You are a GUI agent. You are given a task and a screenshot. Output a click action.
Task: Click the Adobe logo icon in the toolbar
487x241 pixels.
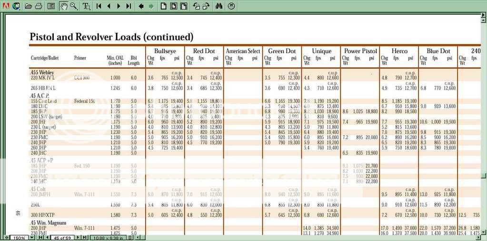[6, 6]
